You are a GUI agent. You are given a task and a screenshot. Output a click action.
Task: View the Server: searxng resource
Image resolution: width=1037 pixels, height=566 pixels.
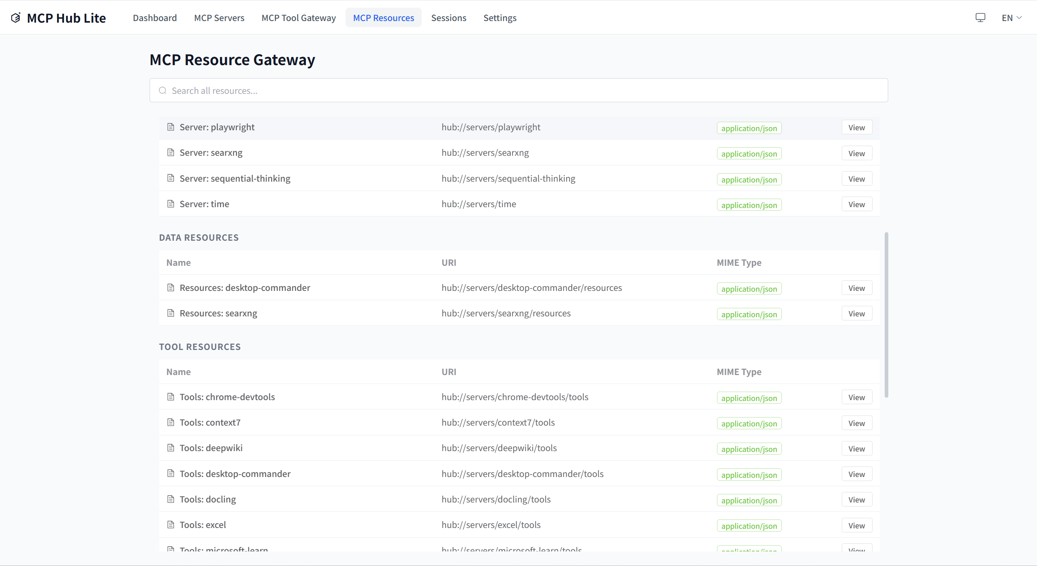pyautogui.click(x=856, y=153)
